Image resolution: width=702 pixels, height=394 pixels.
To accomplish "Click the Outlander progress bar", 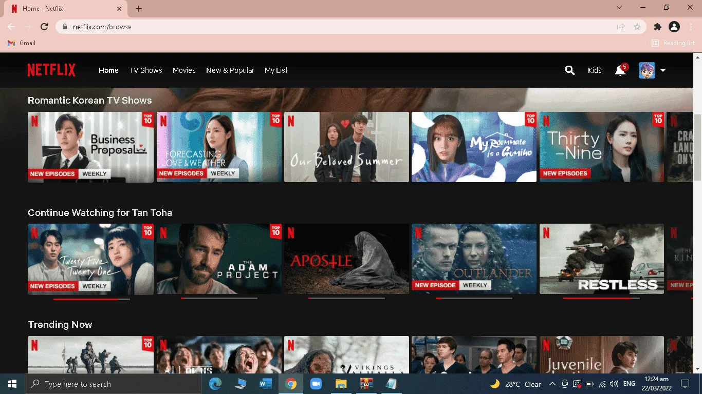I will click(474, 298).
